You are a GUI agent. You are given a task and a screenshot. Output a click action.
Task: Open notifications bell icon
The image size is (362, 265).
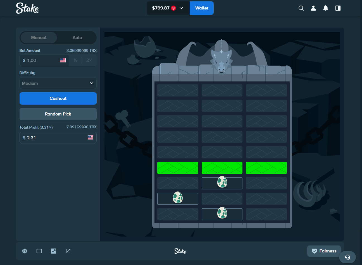tap(326, 8)
